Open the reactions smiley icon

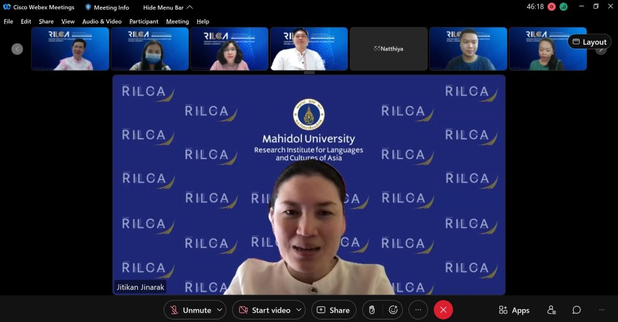(x=393, y=310)
